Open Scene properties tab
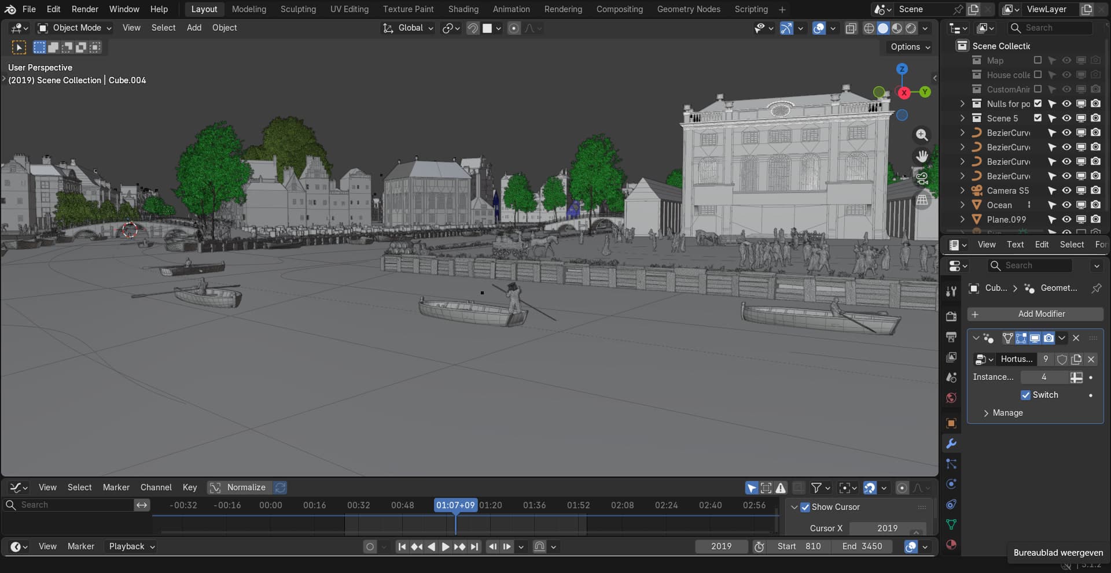Screen dimensions: 1111x573 tap(951, 377)
